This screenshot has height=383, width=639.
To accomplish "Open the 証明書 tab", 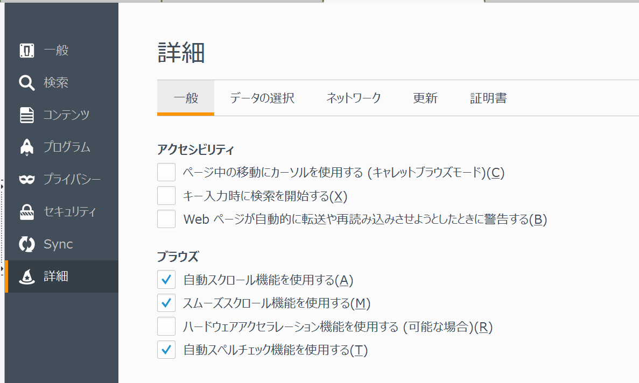I will tap(488, 98).
